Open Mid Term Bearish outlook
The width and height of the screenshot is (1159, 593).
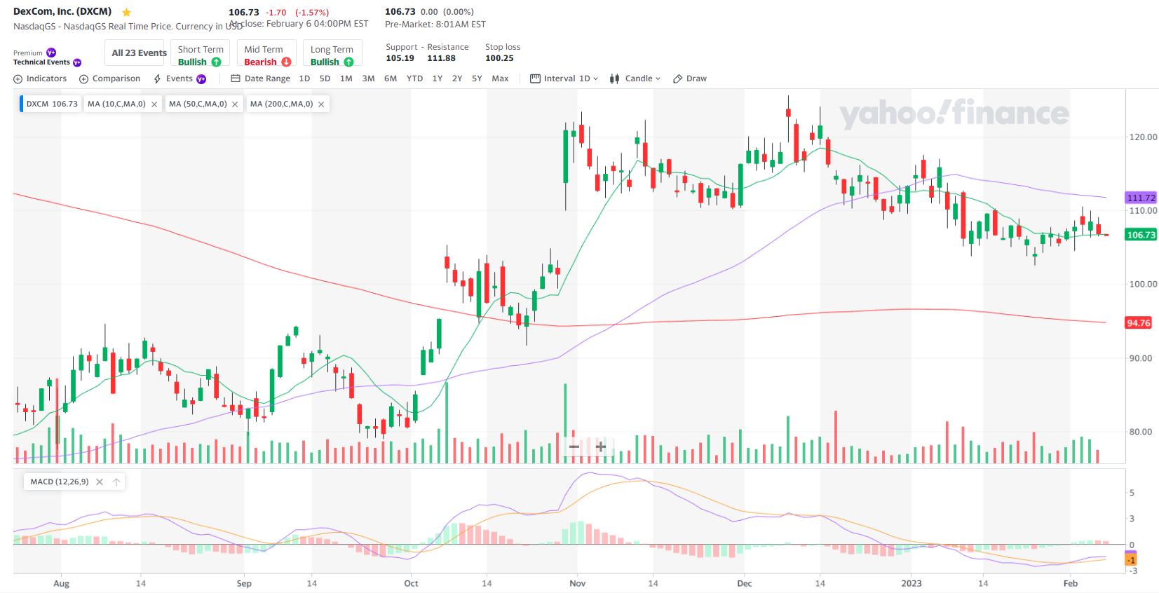click(266, 53)
